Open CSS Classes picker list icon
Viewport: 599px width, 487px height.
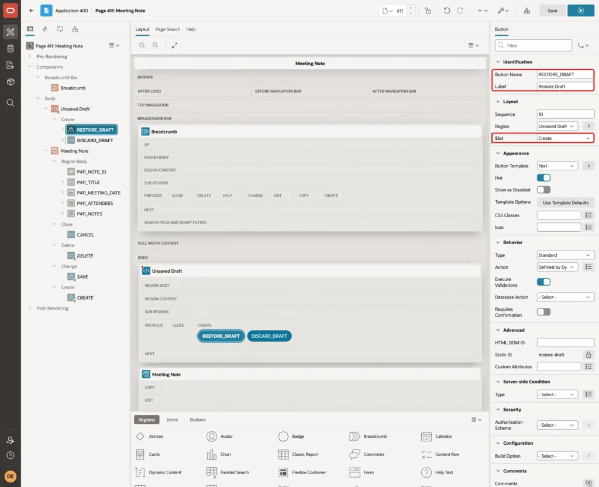[x=588, y=215]
